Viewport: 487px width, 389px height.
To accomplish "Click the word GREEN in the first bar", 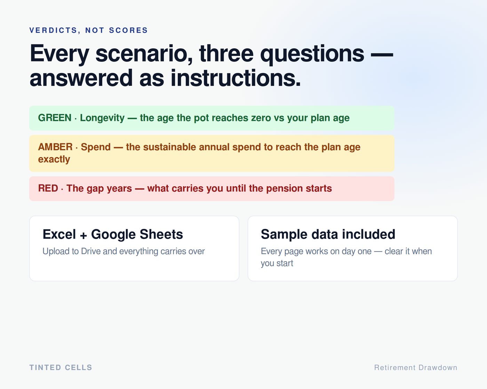I will coord(55,118).
